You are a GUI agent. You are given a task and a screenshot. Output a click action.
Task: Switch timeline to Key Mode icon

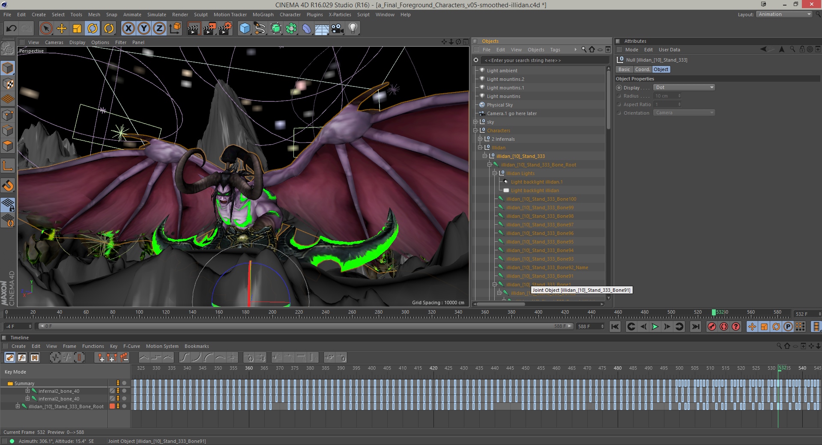point(10,357)
